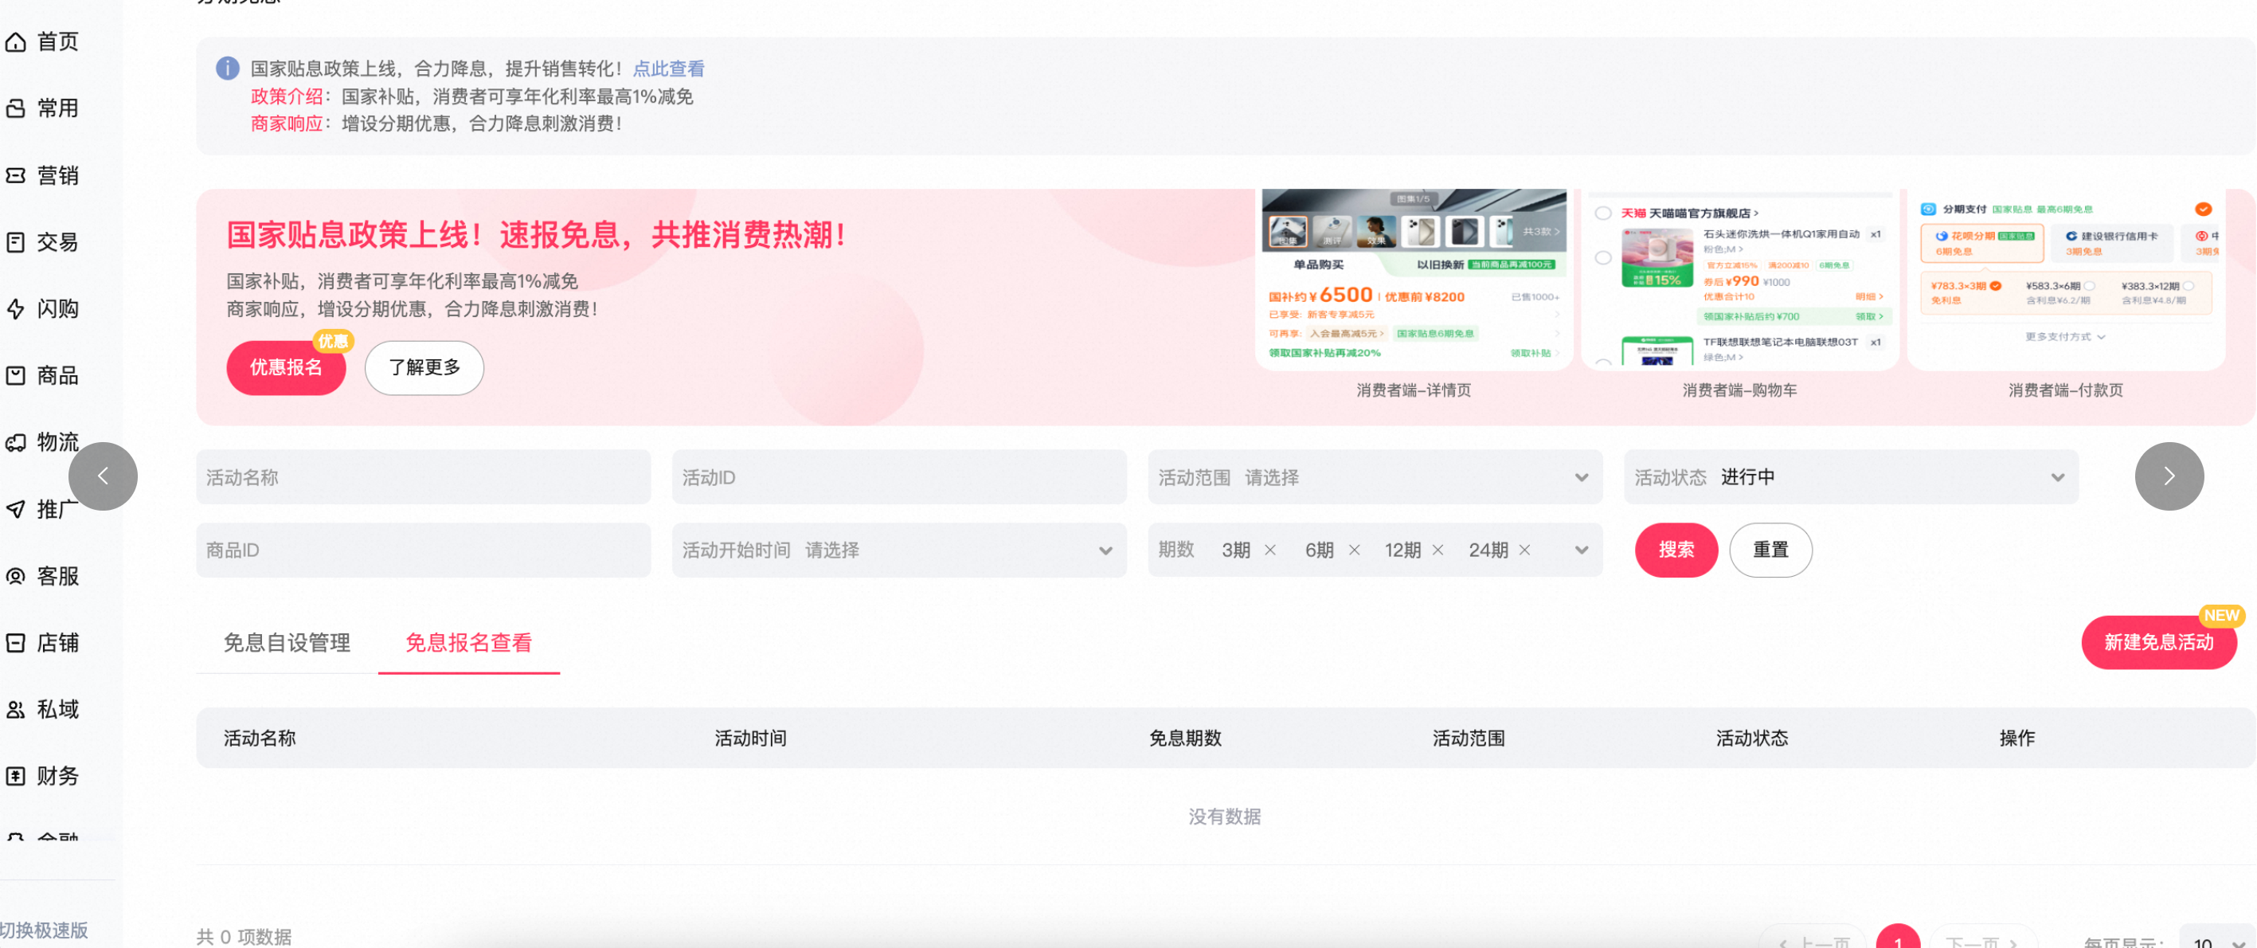Click the blue info icon in notice banner
The image size is (2257, 948).
click(228, 69)
